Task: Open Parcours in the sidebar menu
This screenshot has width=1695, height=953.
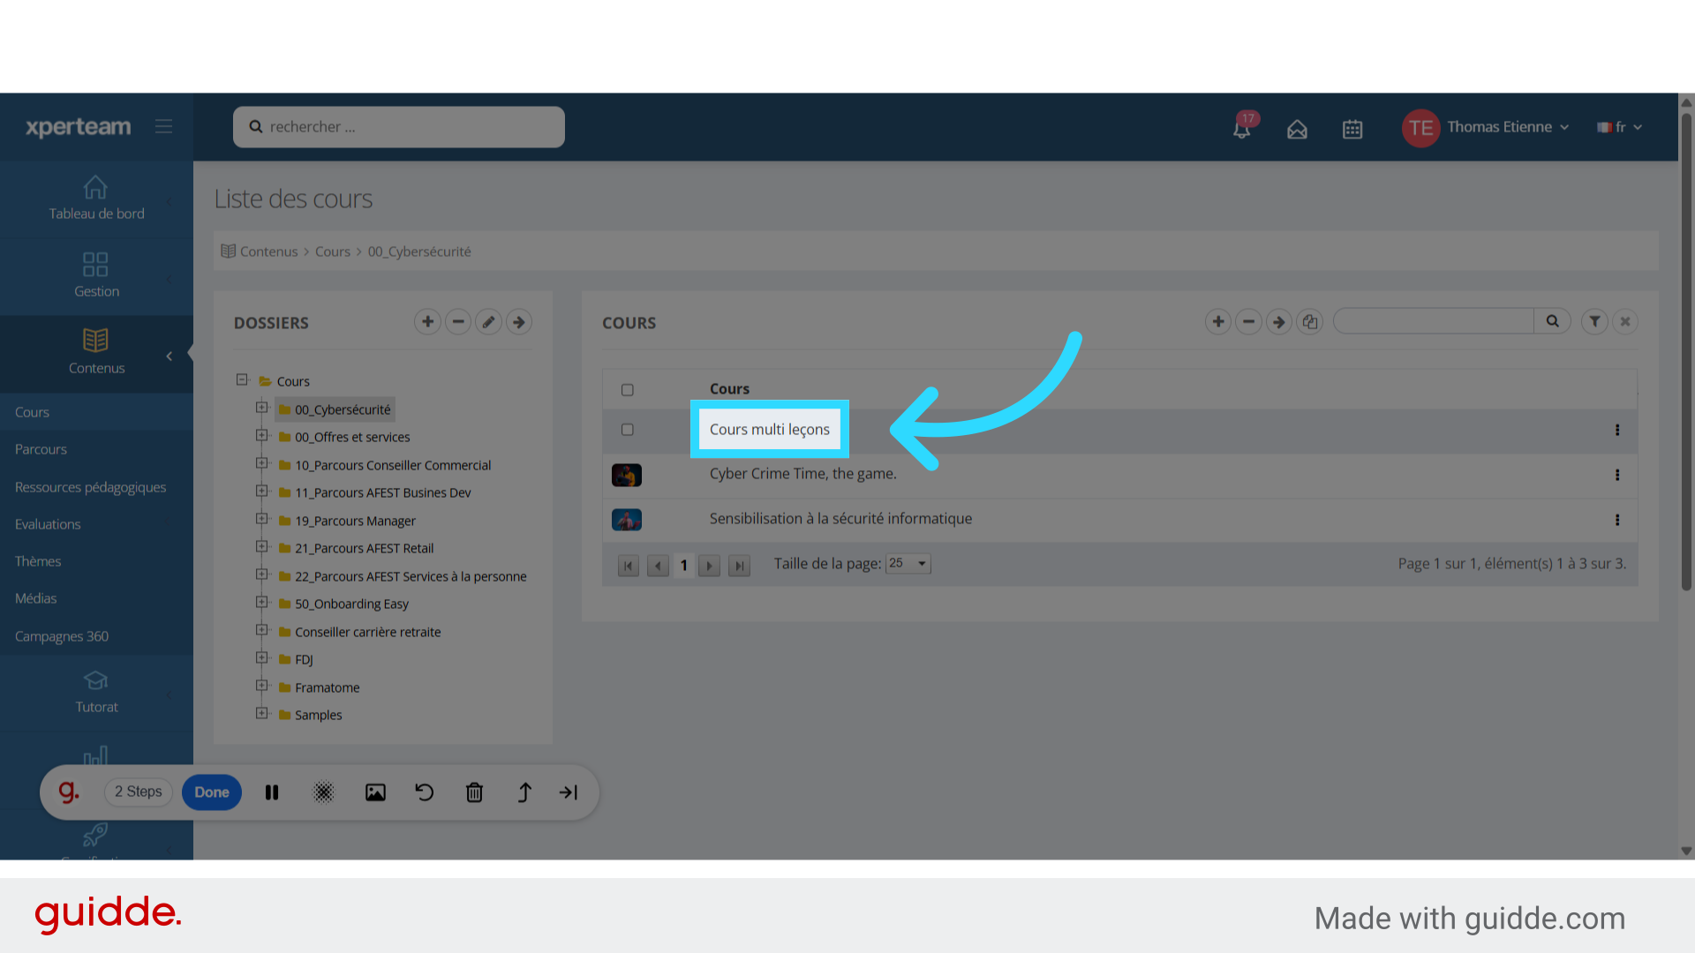Action: [x=41, y=449]
